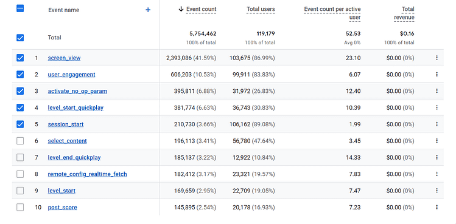456x224 pixels.
Task: Click the Event name column header
Action: pyautogui.click(x=64, y=10)
